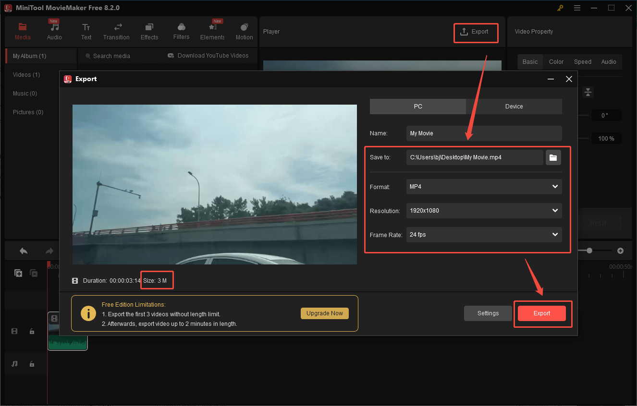This screenshot has height=406, width=637.
Task: Select the Effects icon
Action: tap(149, 30)
